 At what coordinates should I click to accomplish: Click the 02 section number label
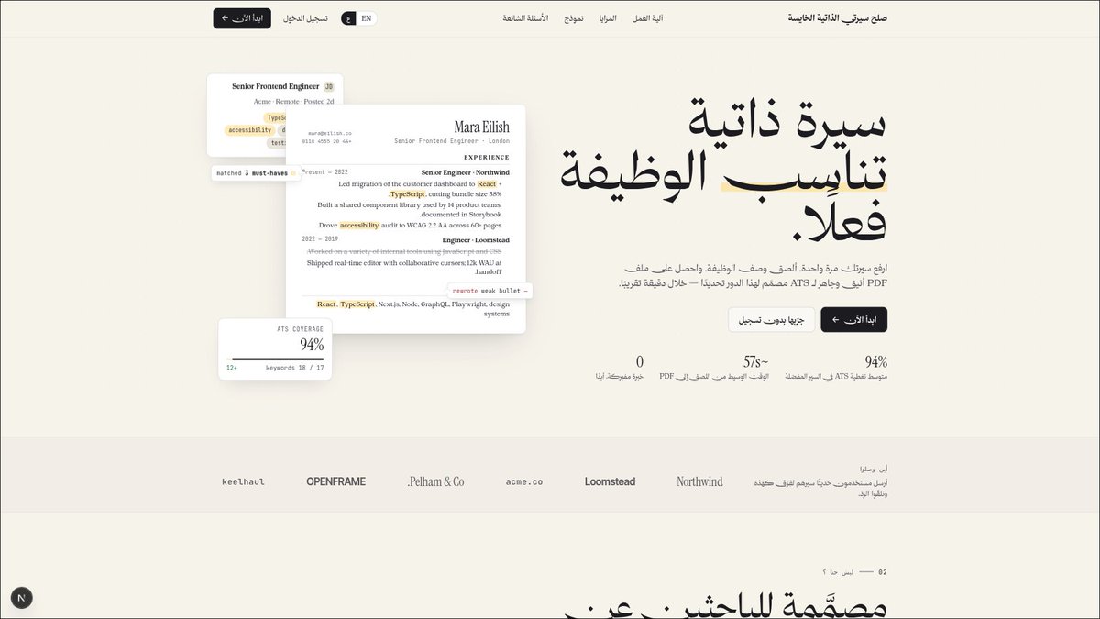(x=883, y=572)
